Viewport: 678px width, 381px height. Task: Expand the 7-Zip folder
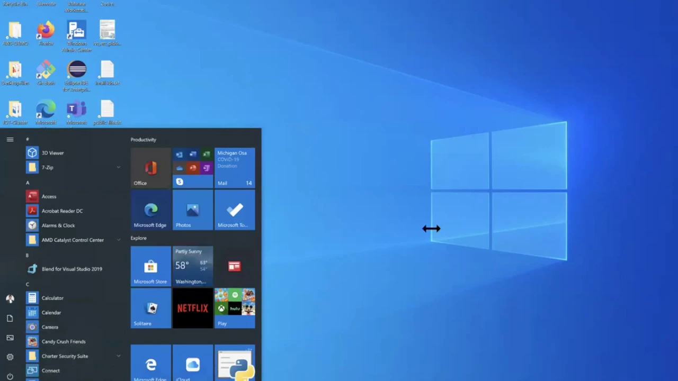[x=74, y=167]
